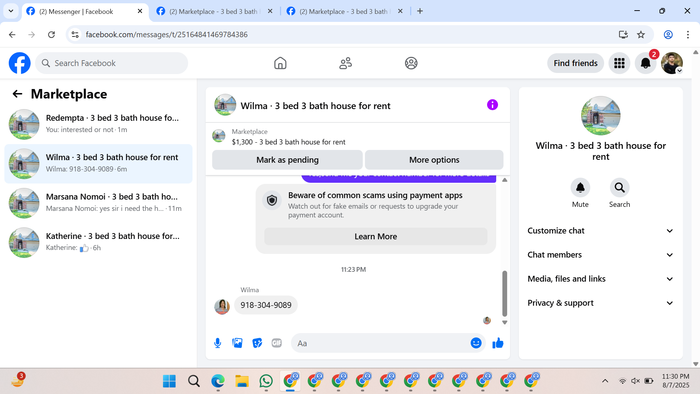Click Mark as pending button
The width and height of the screenshot is (700, 394).
pos(287,160)
